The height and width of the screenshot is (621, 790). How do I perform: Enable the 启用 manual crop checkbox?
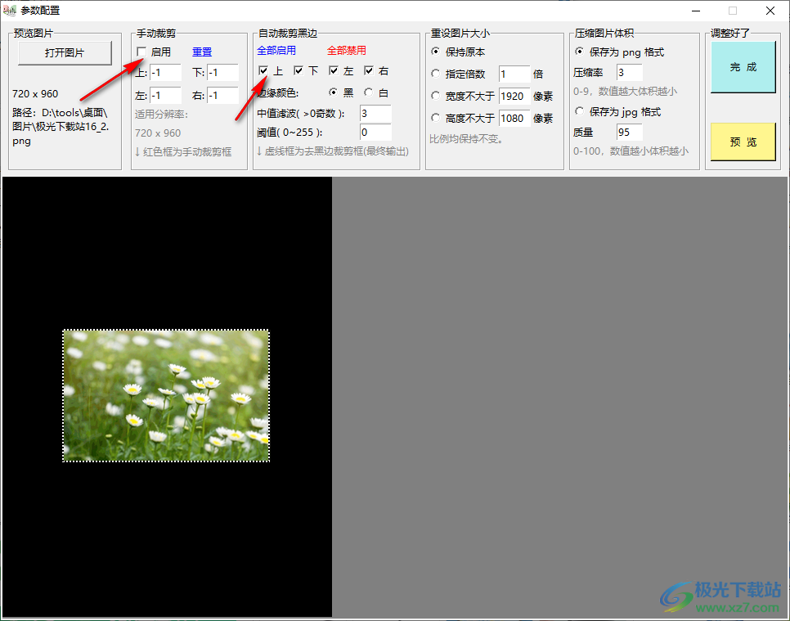tap(141, 52)
